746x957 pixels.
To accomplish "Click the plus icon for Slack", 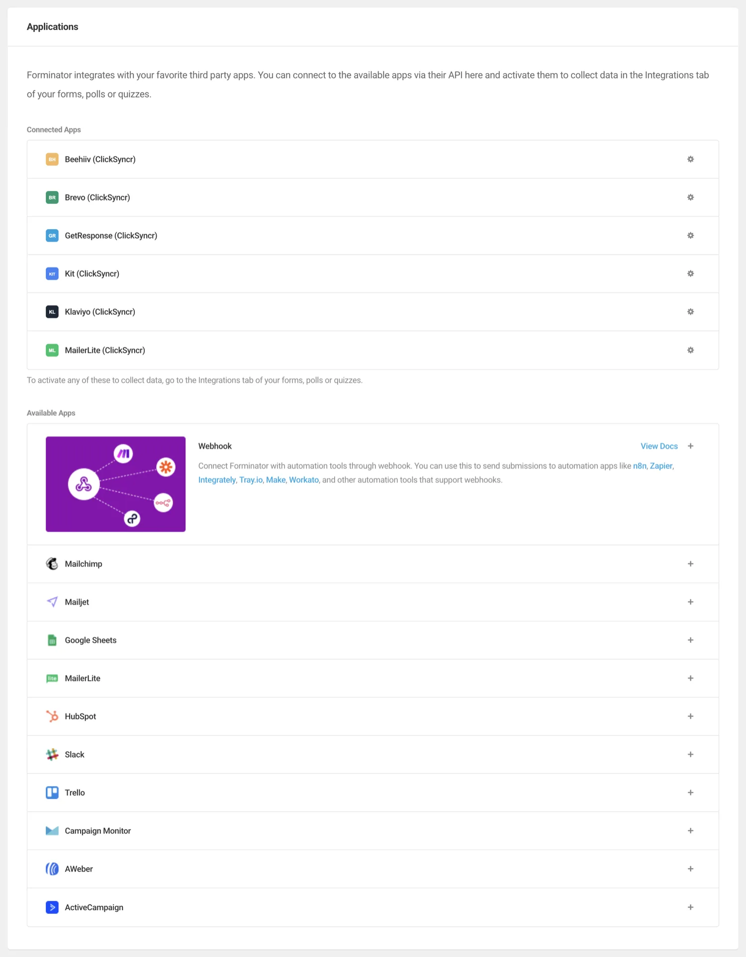I will pos(690,755).
